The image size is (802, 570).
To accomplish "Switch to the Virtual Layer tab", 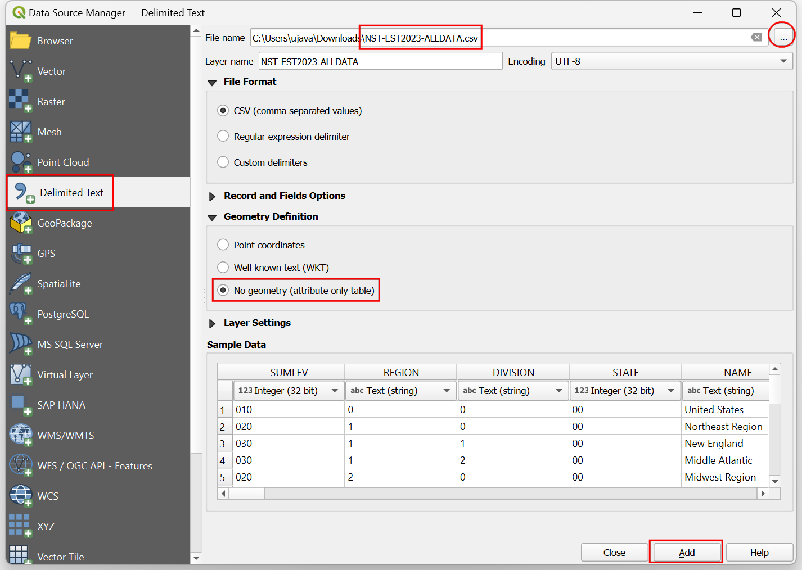I will pyautogui.click(x=65, y=375).
